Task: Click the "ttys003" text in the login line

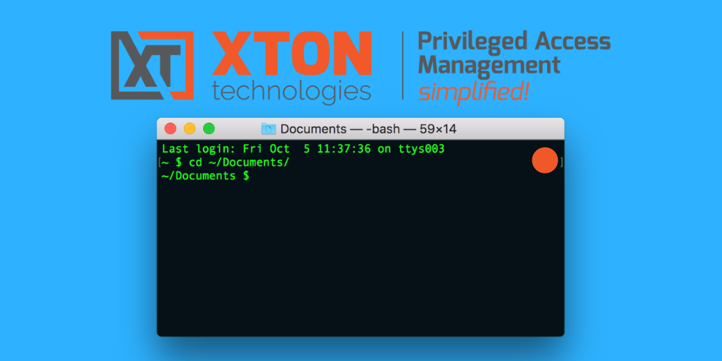Action: coord(420,149)
